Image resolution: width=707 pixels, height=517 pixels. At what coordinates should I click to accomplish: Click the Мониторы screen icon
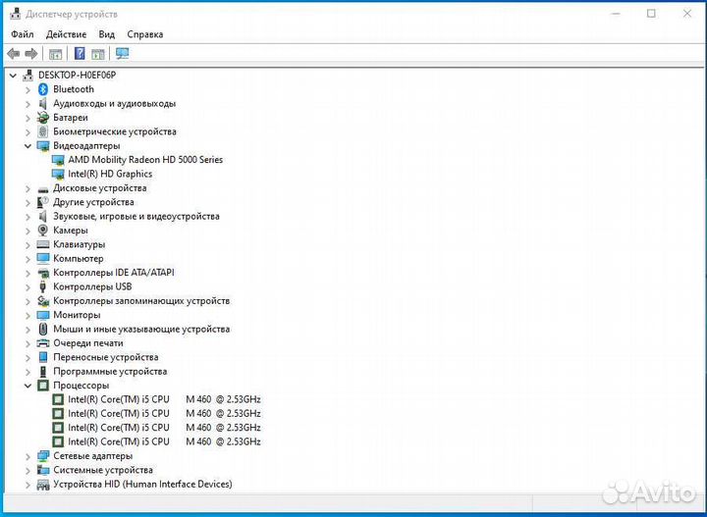coord(43,315)
